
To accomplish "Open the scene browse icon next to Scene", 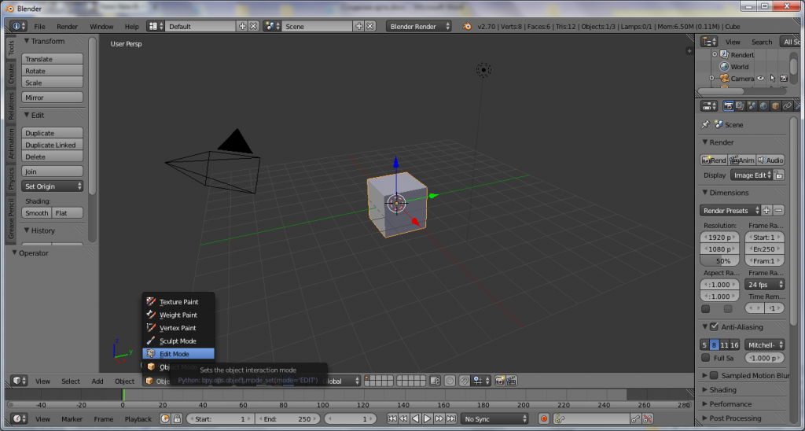I will pyautogui.click(x=272, y=26).
